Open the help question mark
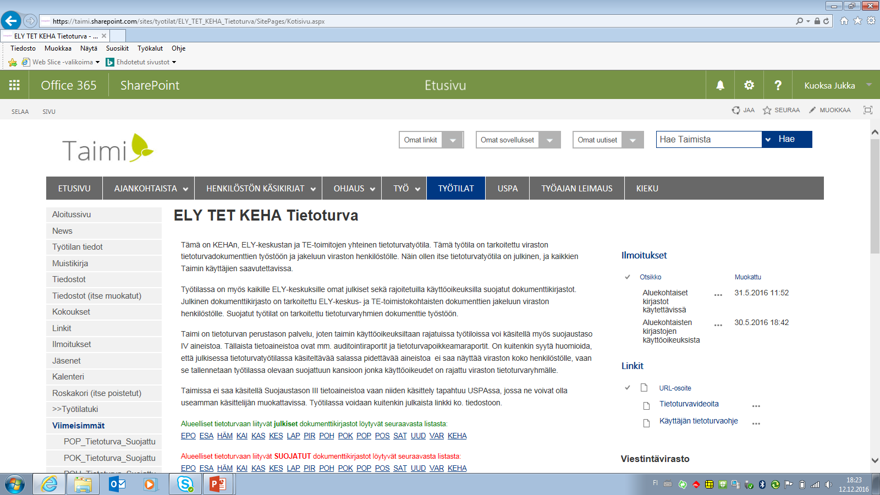 pyautogui.click(x=778, y=85)
